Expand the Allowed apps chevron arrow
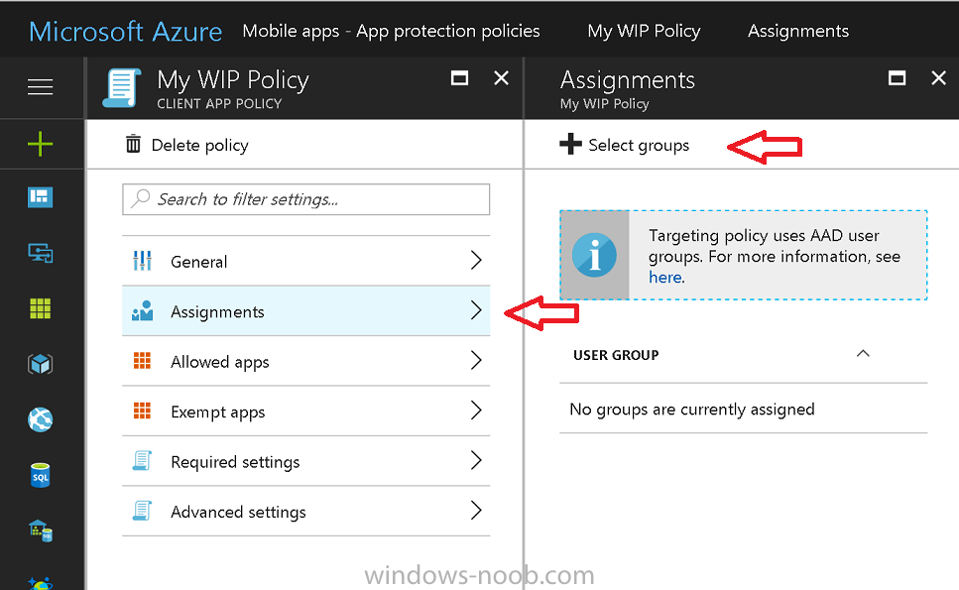959x590 pixels. tap(476, 361)
